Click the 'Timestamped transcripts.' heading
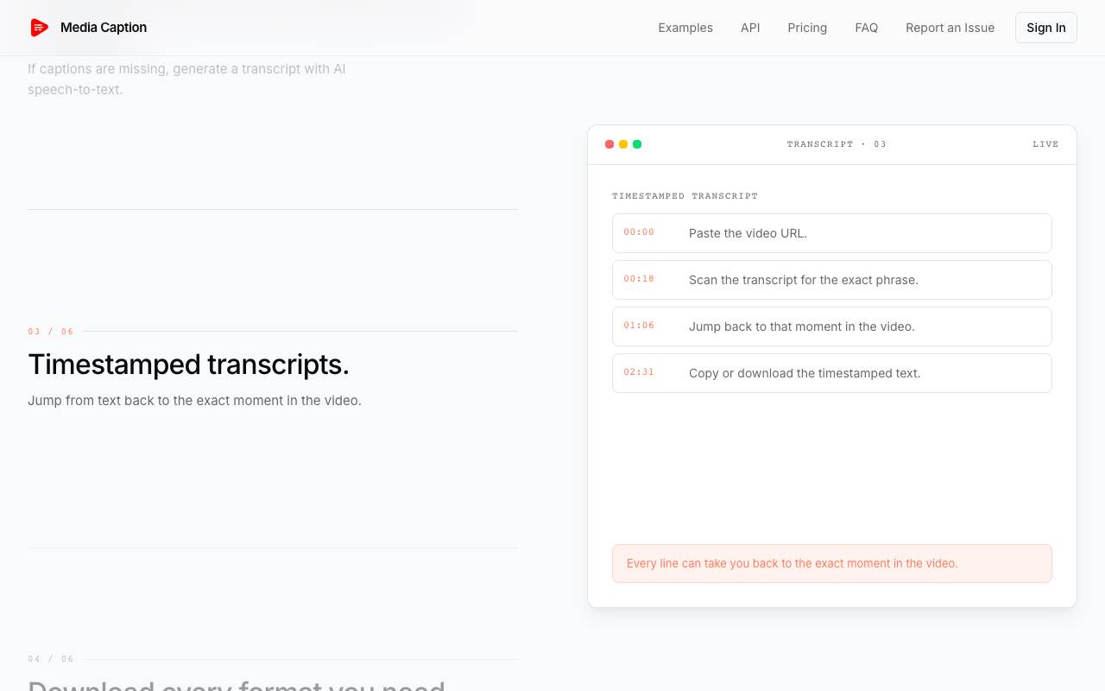The height and width of the screenshot is (691, 1105). coord(188,365)
